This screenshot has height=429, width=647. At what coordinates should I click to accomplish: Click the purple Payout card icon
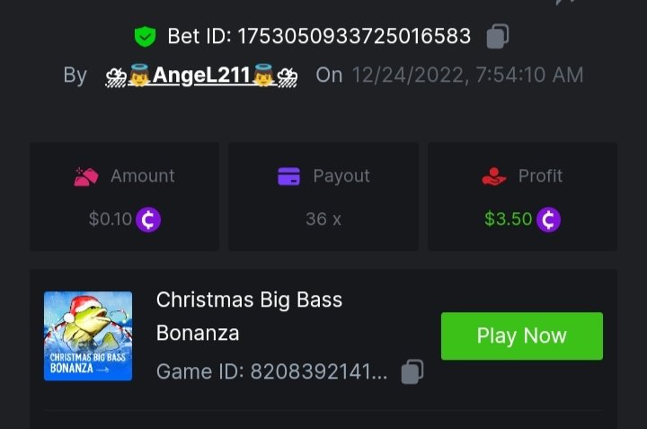pos(288,176)
